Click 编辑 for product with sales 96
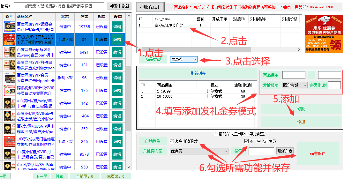344x179 pixels. click(117, 78)
